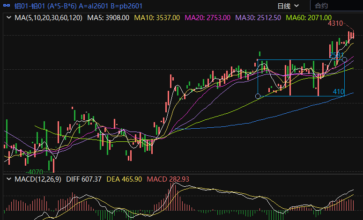Click the white MA5 value label

coord(108,18)
